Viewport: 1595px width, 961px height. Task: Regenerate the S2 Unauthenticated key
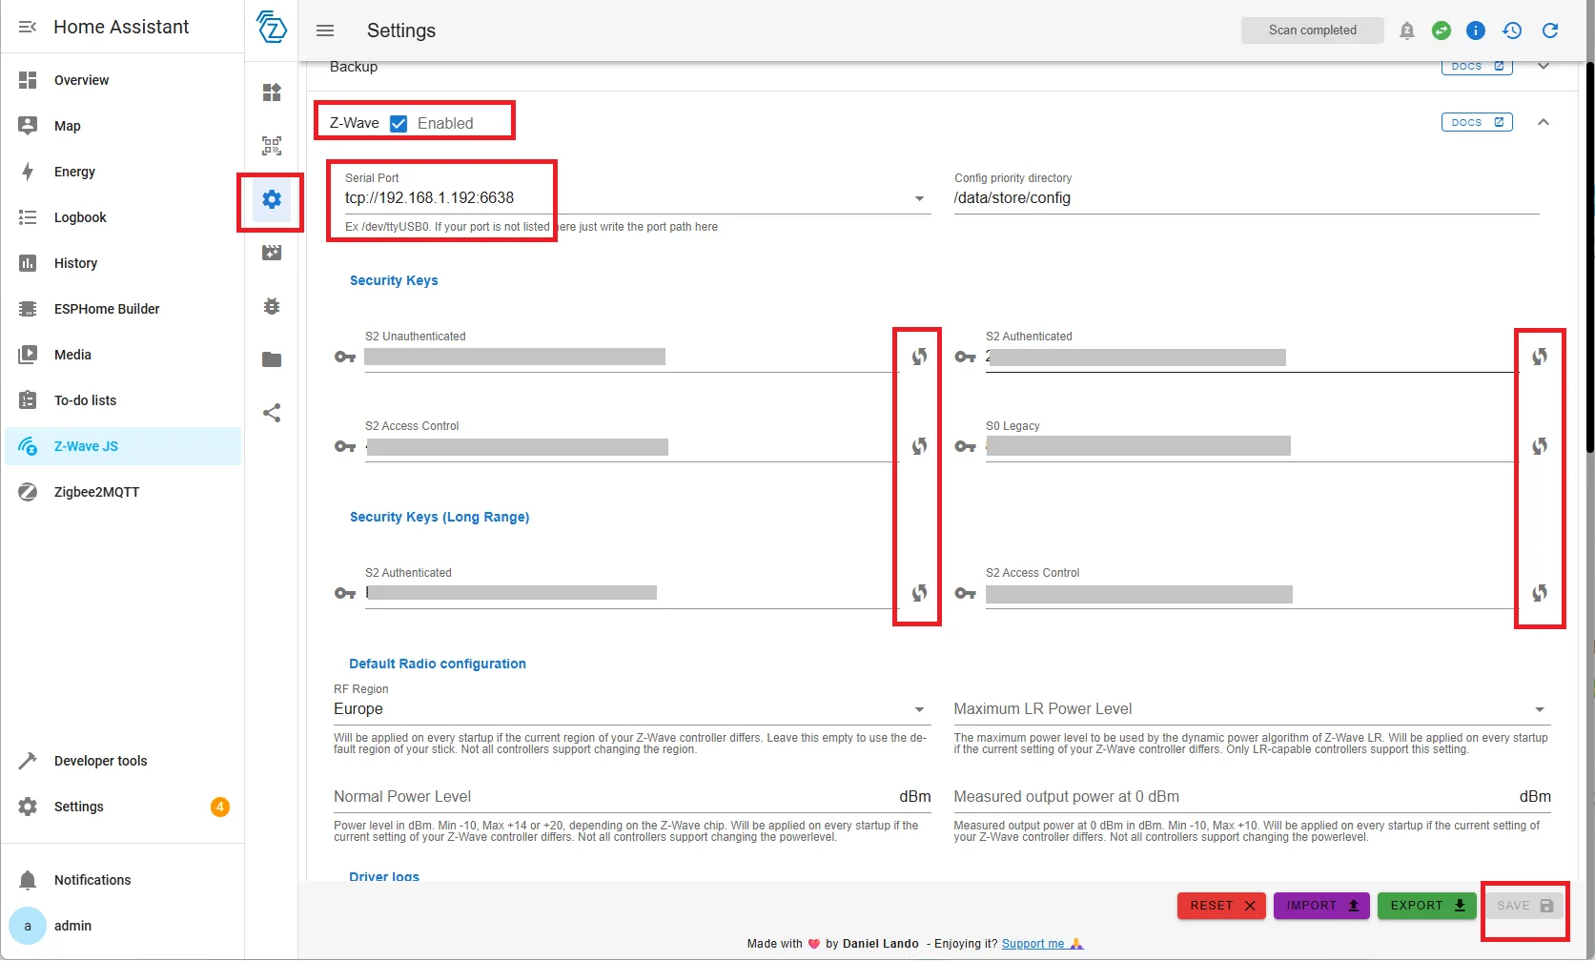(918, 356)
